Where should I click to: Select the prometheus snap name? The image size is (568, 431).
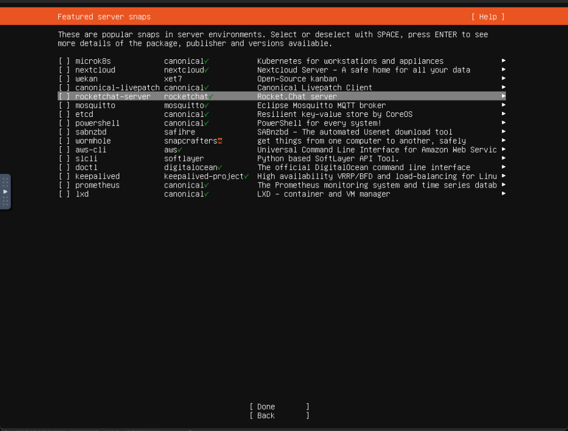tap(97, 185)
